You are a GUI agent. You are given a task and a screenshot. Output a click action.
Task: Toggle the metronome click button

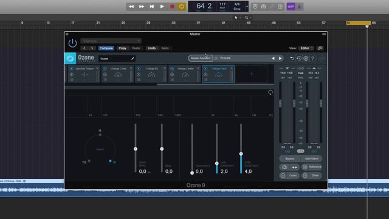[300, 7]
